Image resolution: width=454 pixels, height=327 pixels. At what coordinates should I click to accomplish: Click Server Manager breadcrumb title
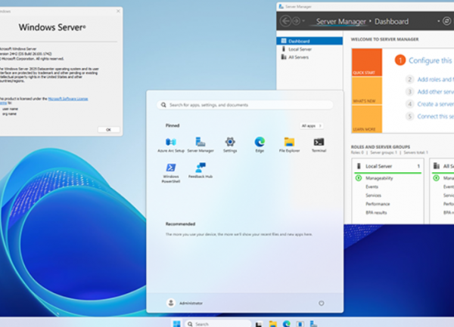tap(340, 21)
